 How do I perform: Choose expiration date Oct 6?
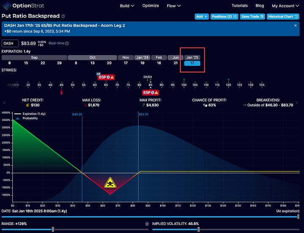tap(76, 63)
